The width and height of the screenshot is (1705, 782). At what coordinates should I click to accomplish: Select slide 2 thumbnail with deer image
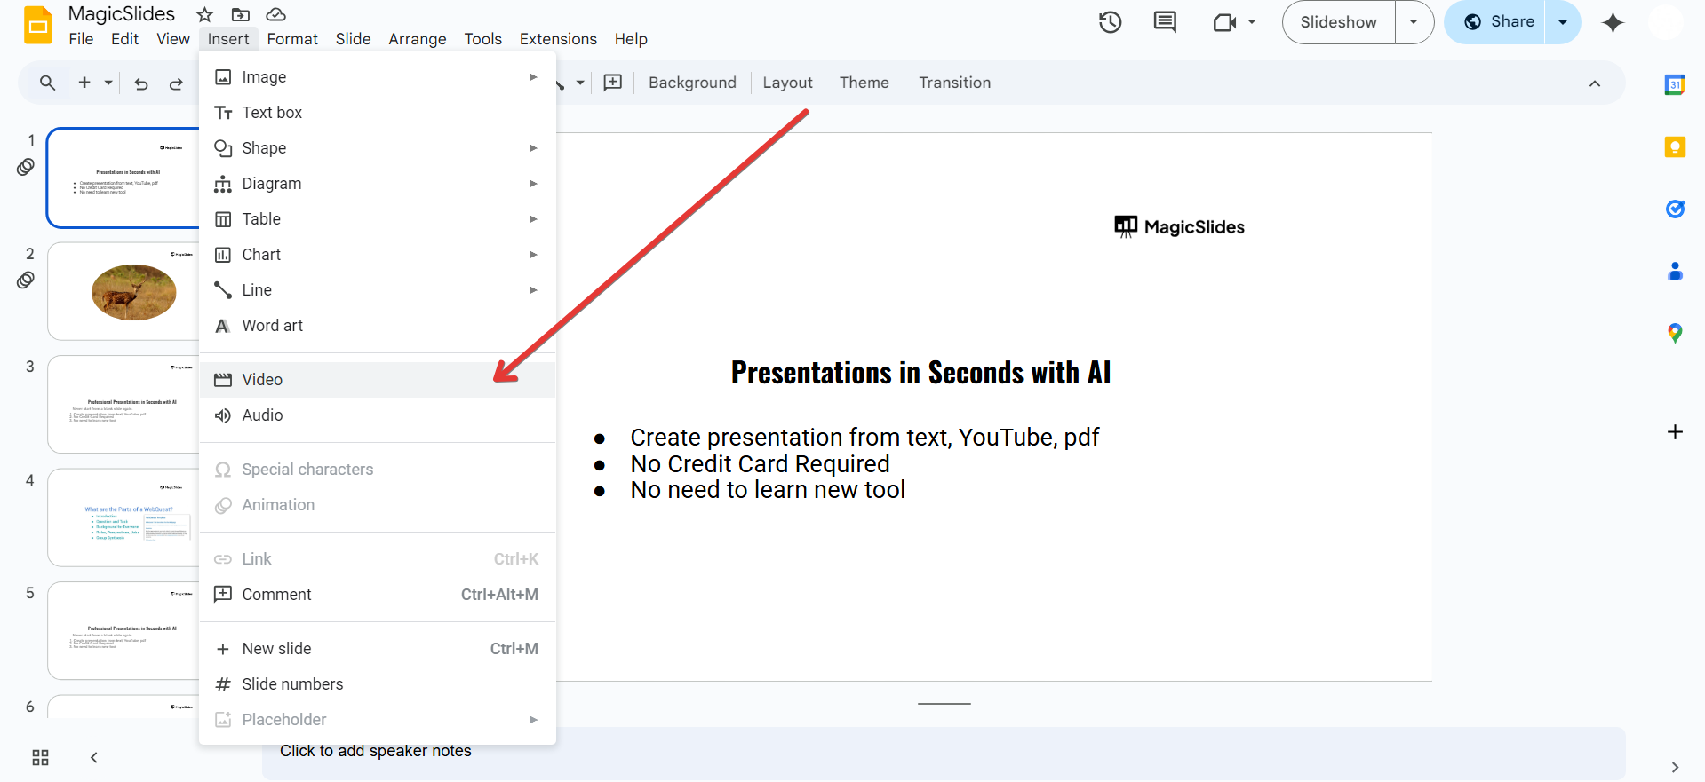(123, 291)
